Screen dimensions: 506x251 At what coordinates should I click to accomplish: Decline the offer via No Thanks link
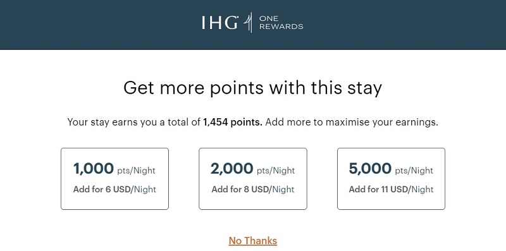tap(252, 241)
